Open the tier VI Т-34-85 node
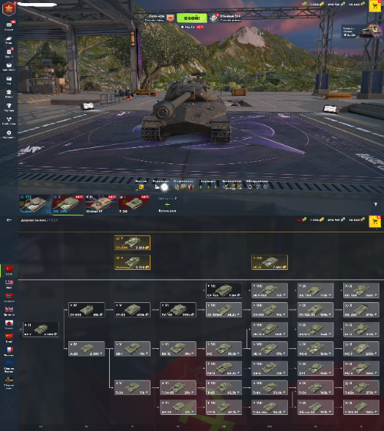Image resolution: width=384 pixels, height=431 pixels. coord(178,387)
